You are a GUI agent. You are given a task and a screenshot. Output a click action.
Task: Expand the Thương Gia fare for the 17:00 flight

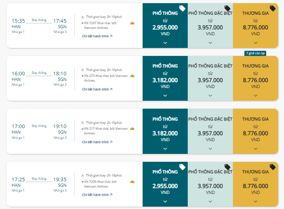(x=255, y=149)
